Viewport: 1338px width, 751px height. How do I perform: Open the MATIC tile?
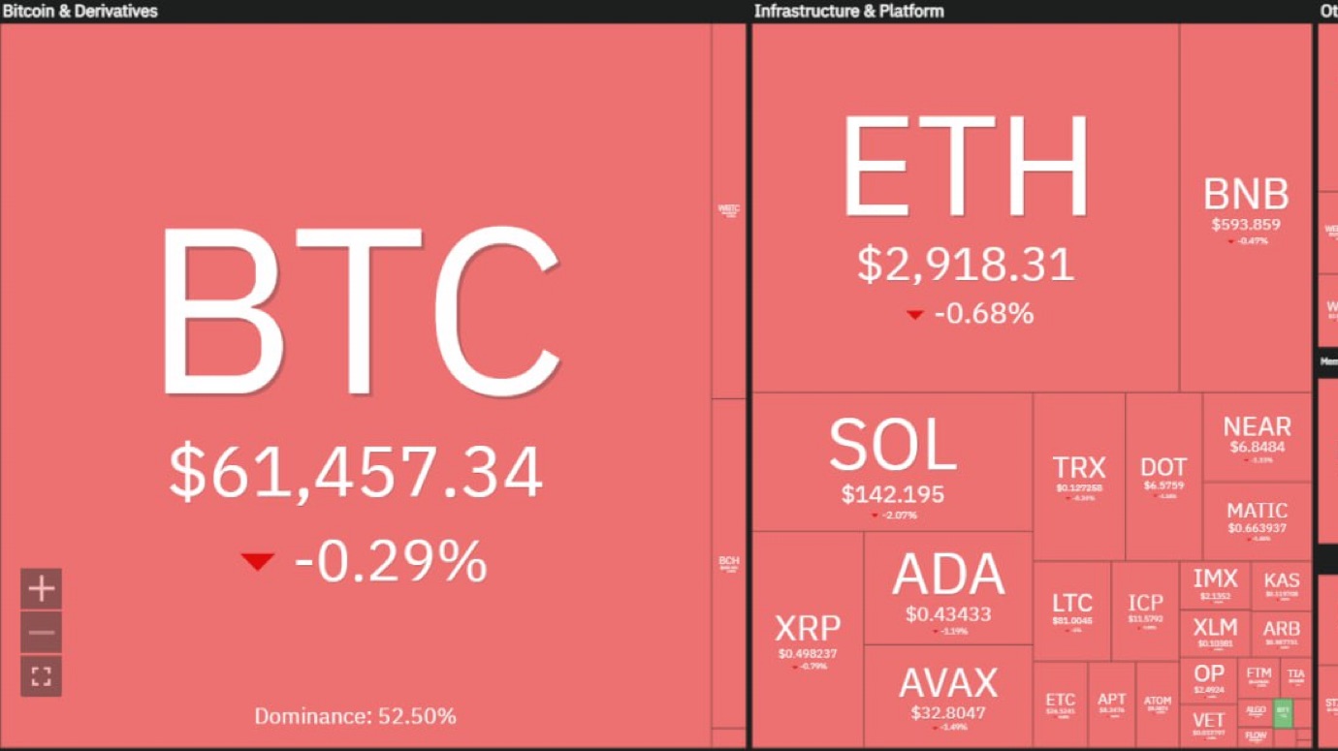(1257, 521)
